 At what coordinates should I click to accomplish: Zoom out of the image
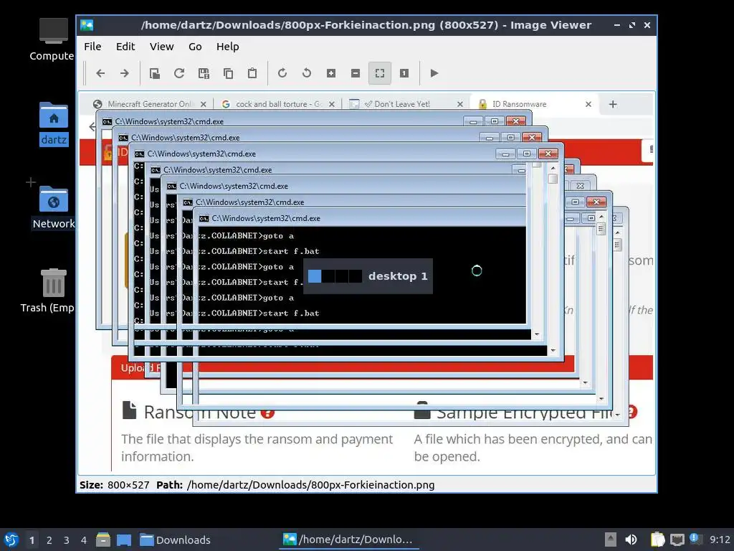tap(356, 73)
